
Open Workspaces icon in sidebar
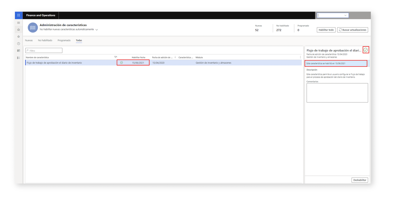19,51
